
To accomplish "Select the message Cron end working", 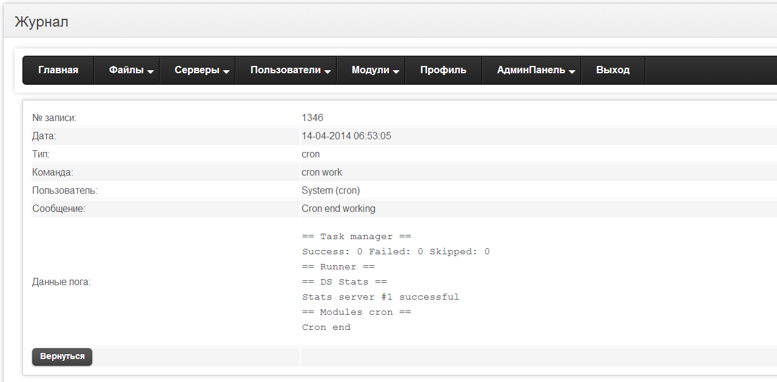I will pyautogui.click(x=338, y=209).
